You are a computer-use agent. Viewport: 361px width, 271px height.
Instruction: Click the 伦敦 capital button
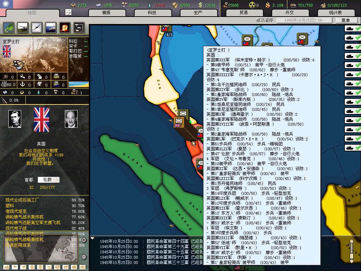(49, 180)
